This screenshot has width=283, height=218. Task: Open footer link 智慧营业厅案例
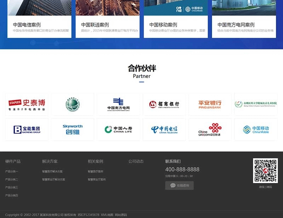pos(97,179)
